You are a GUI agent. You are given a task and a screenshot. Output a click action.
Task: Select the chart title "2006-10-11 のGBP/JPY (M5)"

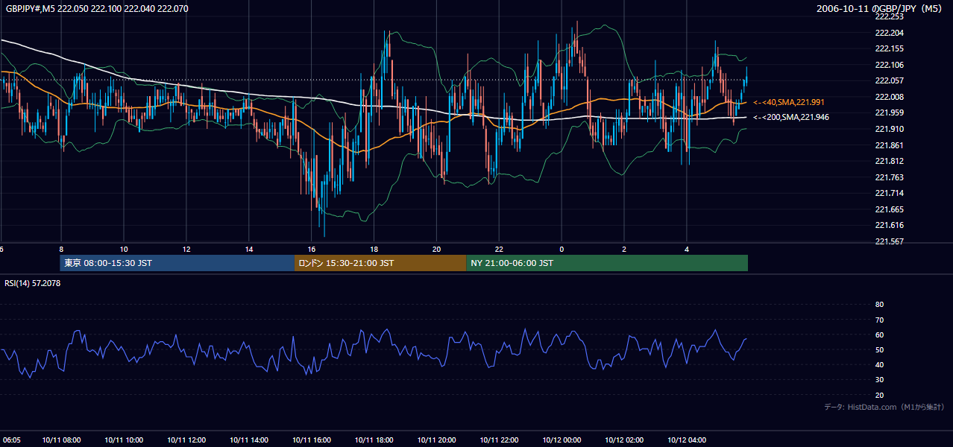tap(880, 9)
